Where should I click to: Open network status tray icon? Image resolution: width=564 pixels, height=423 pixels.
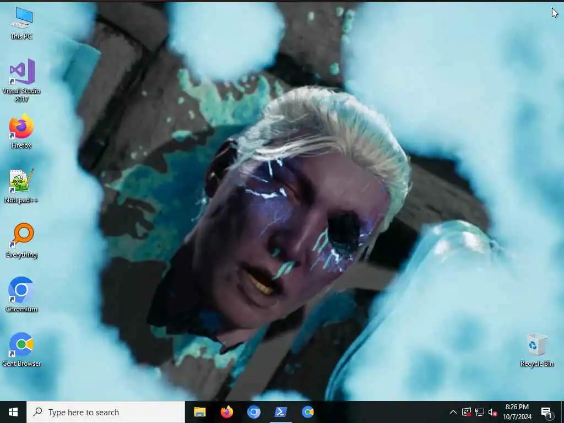[480, 412]
